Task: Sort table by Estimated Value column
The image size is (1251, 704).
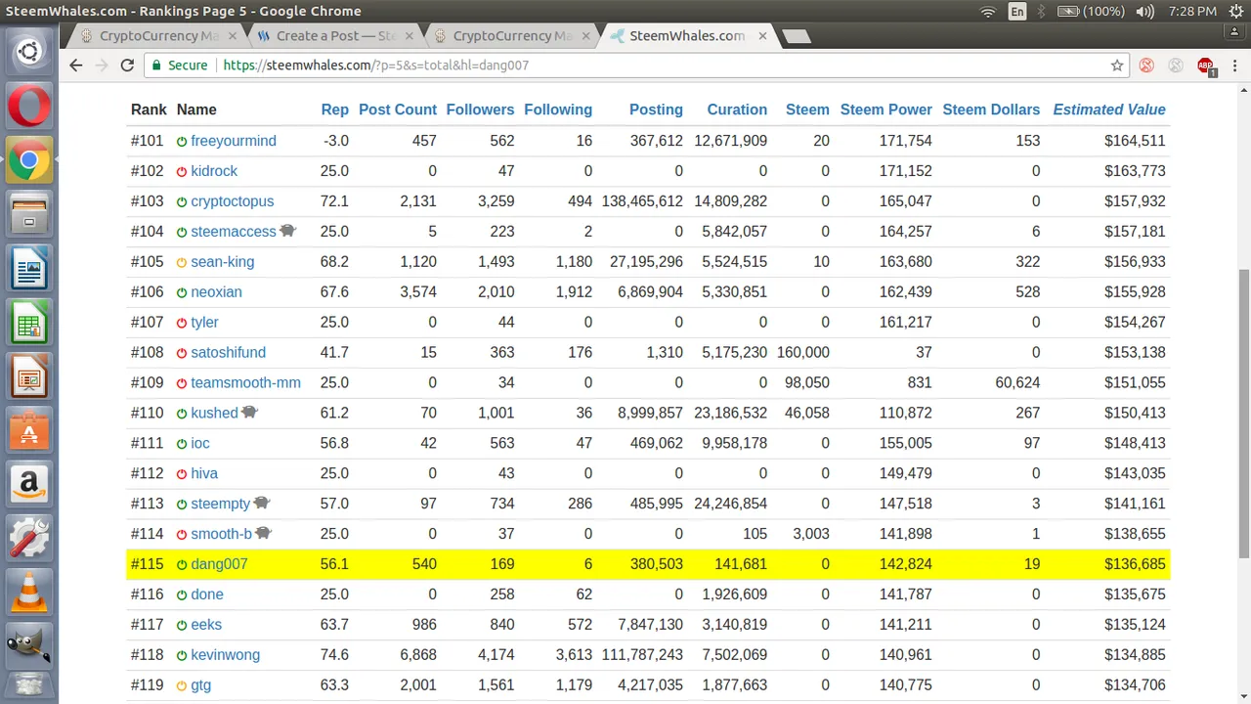Action: (x=1109, y=110)
